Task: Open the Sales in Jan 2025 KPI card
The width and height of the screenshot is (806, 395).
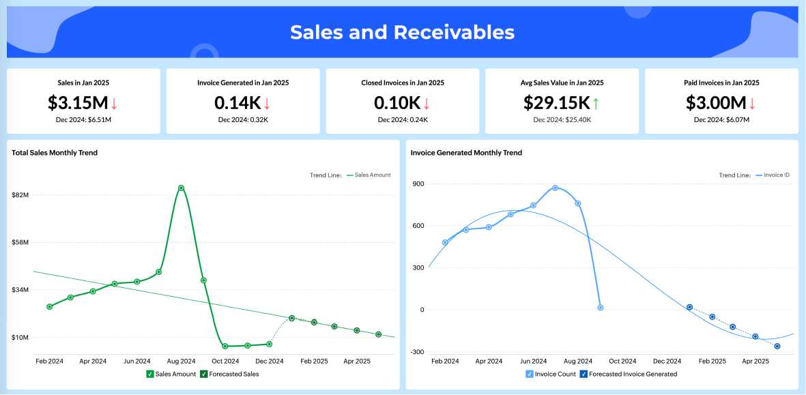Action: 83,100
